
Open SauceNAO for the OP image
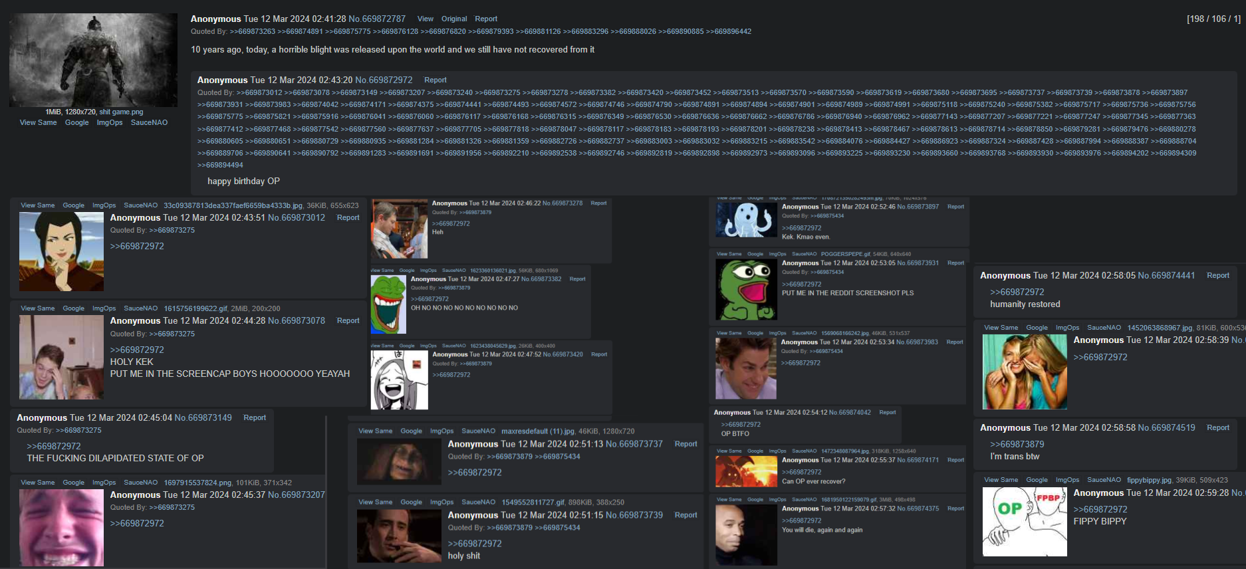coord(150,122)
